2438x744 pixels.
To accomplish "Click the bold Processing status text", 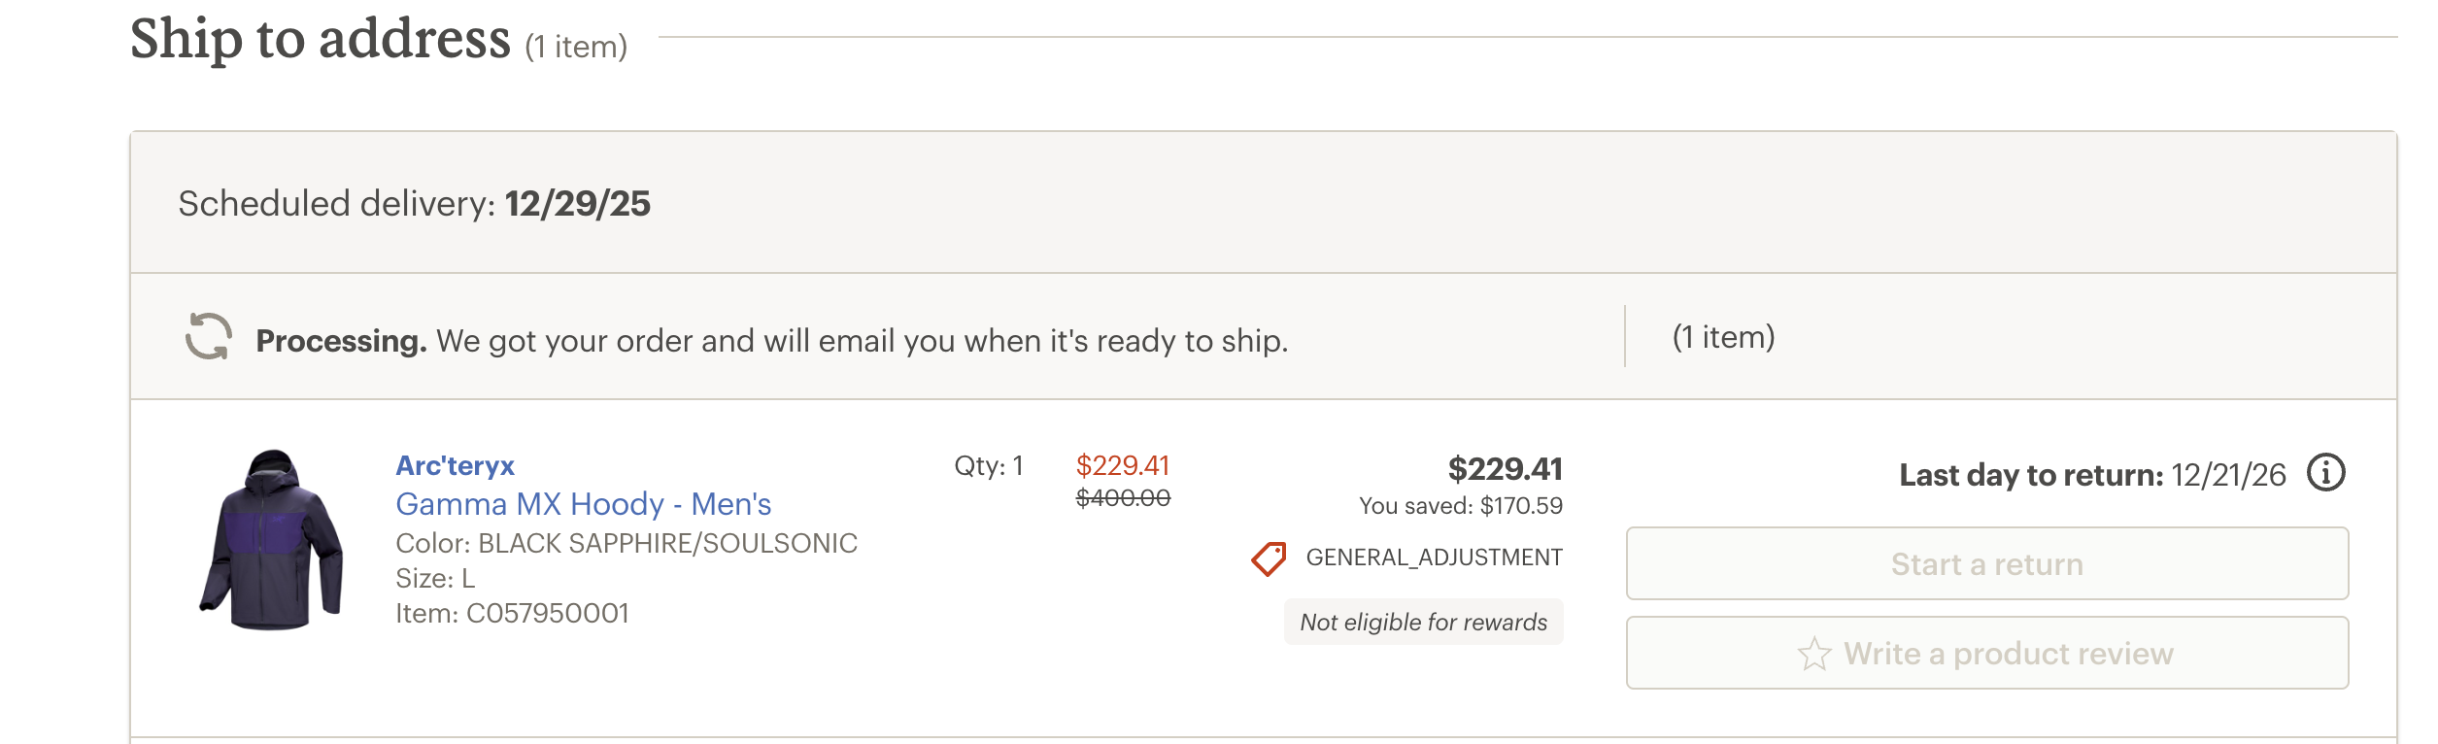I will (341, 341).
